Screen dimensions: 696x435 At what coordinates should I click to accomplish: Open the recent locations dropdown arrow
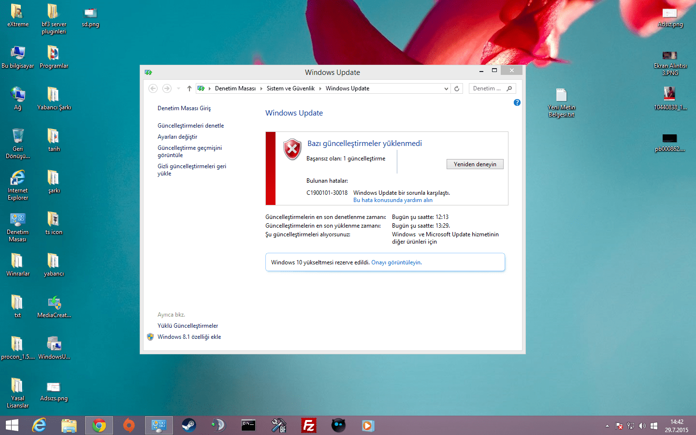coord(178,88)
